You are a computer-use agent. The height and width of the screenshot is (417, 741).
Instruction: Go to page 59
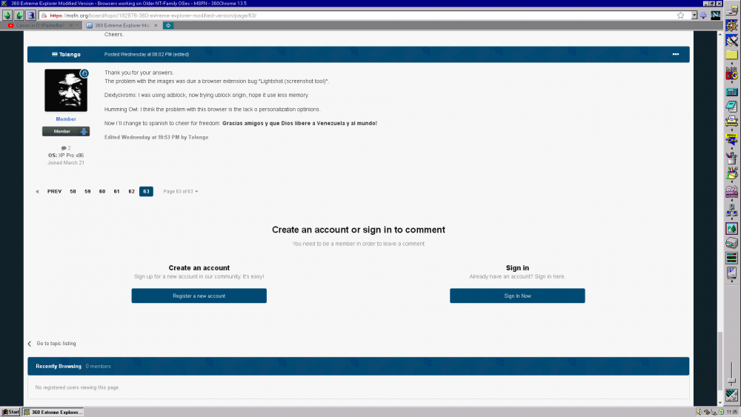(x=87, y=192)
